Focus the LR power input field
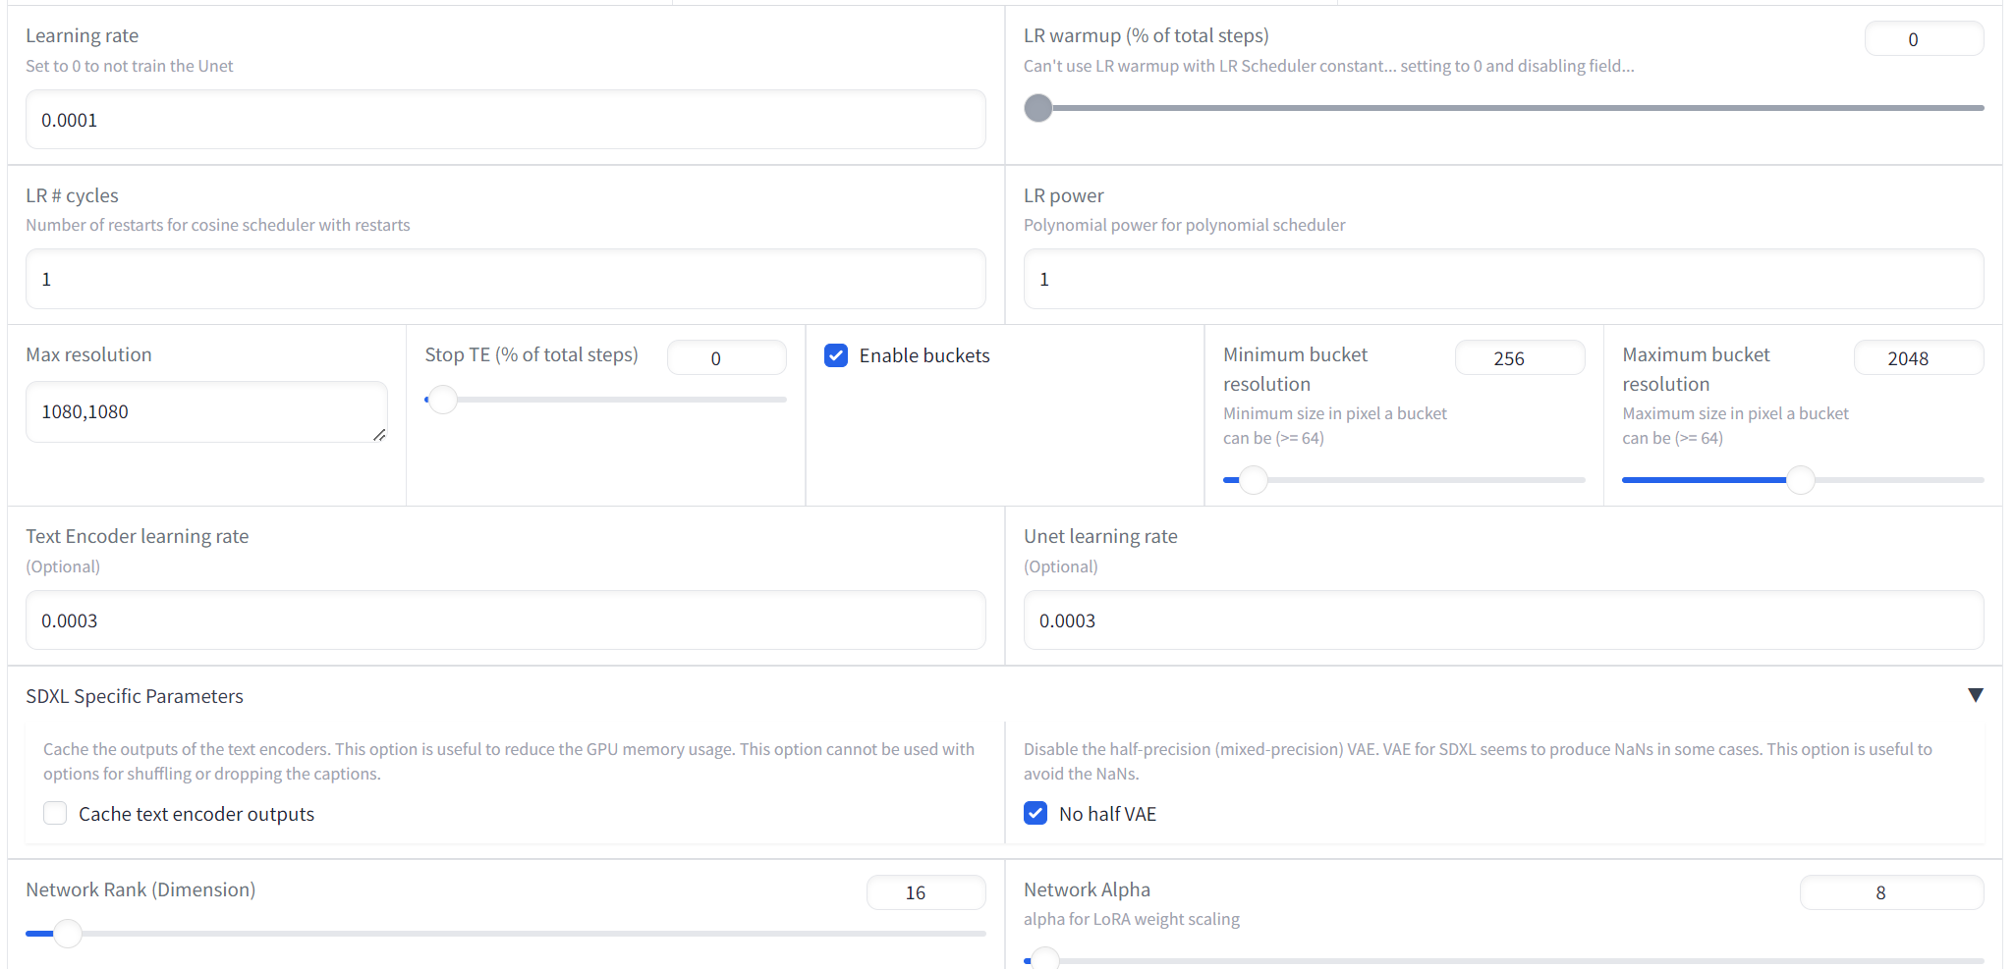 [x=1502, y=279]
